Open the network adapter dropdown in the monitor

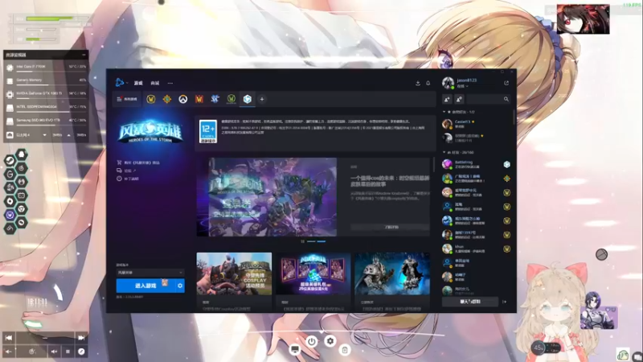point(44,134)
